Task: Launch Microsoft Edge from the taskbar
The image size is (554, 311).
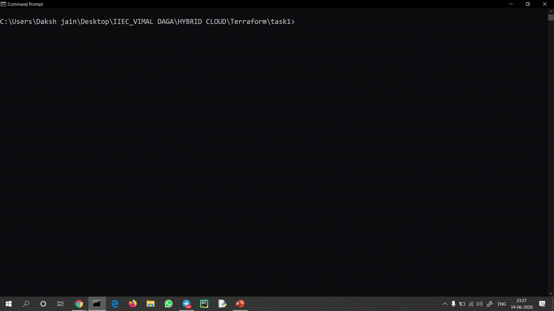Action: coord(115,304)
